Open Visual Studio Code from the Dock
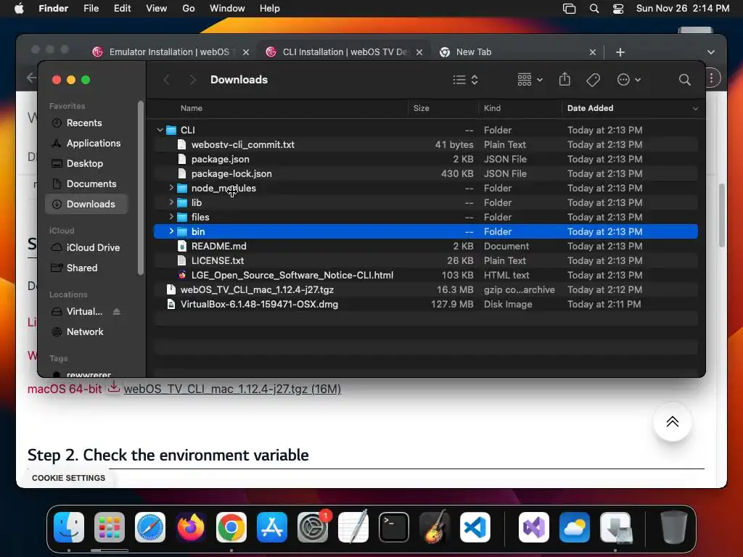The height and width of the screenshot is (557, 743). [475, 527]
